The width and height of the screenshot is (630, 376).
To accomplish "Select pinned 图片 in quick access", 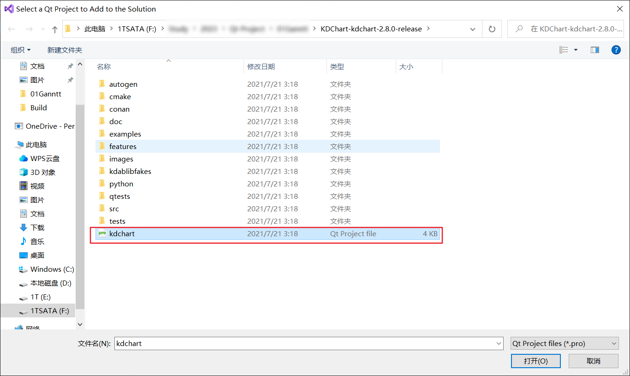I will click(37, 80).
